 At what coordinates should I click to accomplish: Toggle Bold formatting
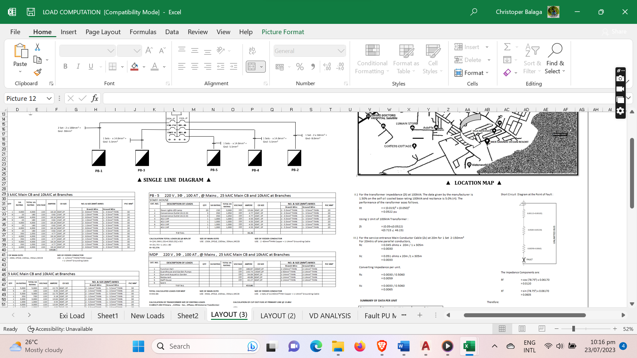(65, 66)
